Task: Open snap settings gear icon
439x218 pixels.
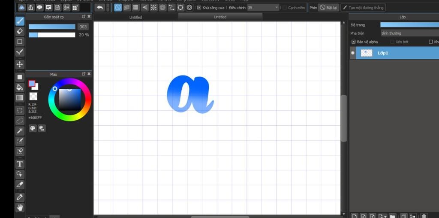Action: (x=189, y=8)
